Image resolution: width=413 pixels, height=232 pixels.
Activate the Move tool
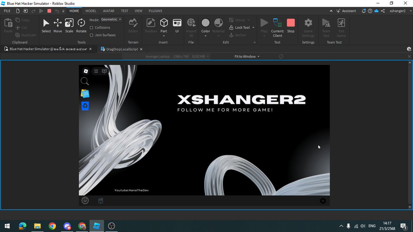pyautogui.click(x=58, y=26)
